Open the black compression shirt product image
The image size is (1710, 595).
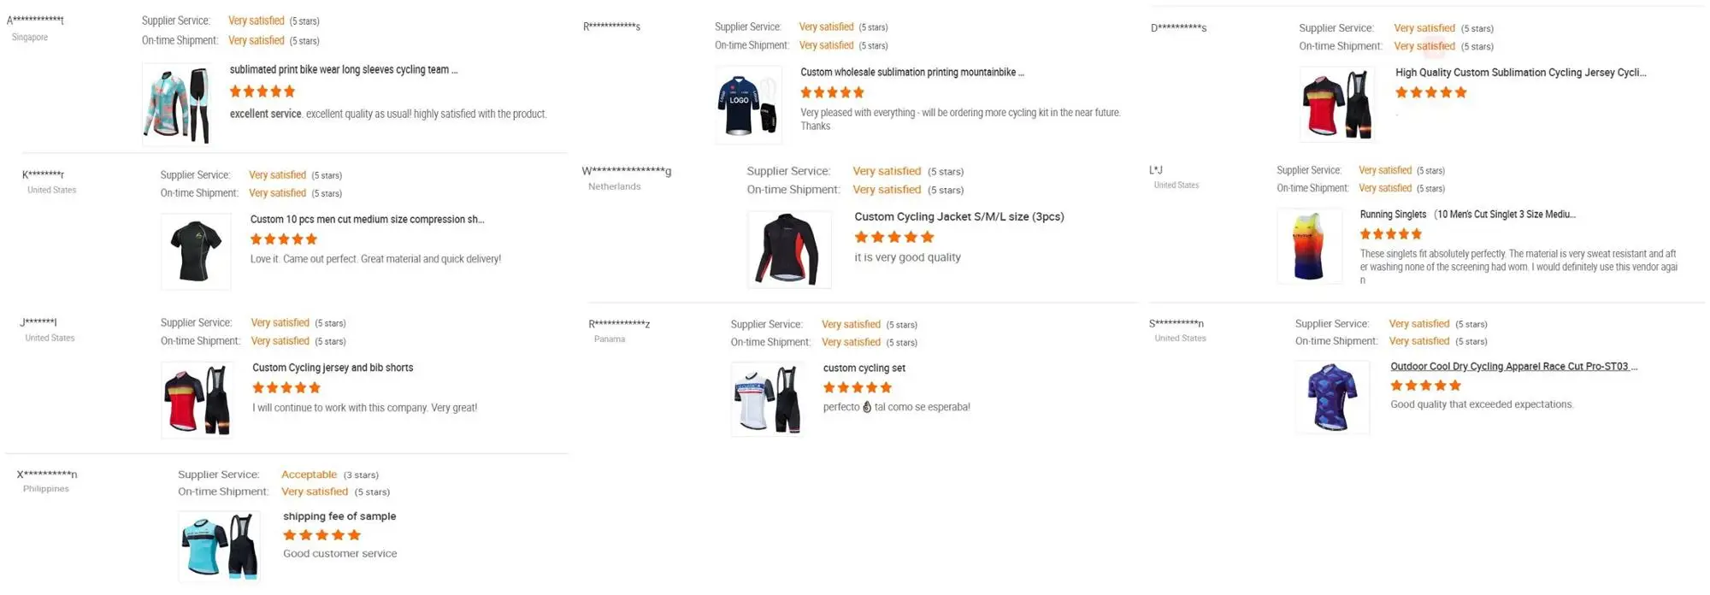pyautogui.click(x=196, y=251)
